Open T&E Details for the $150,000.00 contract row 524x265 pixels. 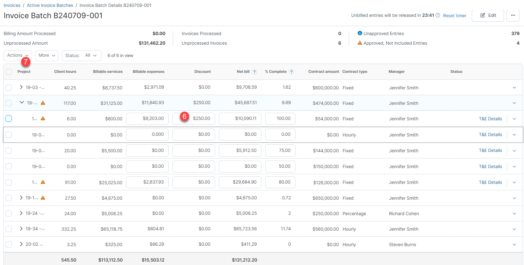tap(490, 166)
